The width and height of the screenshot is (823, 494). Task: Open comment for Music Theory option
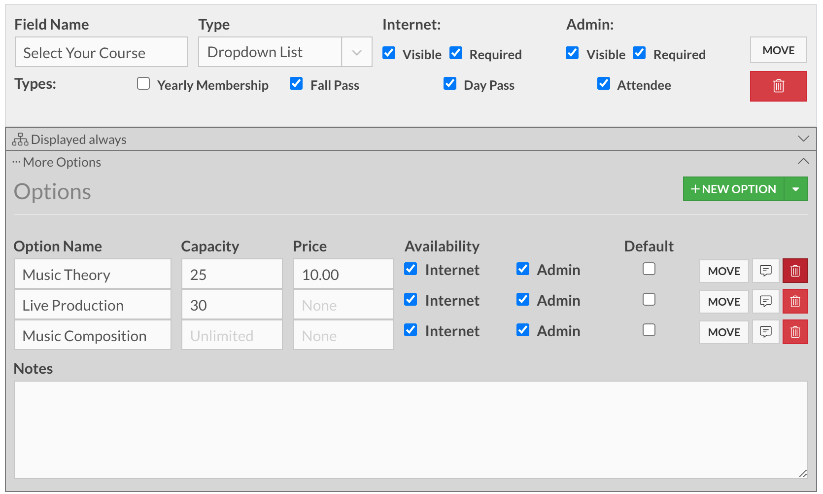[765, 271]
